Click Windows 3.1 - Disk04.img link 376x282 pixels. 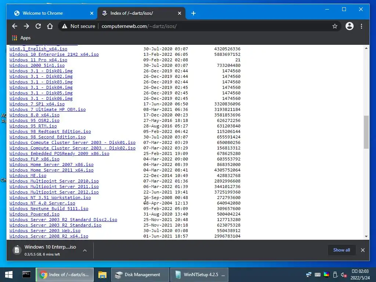click(41, 87)
